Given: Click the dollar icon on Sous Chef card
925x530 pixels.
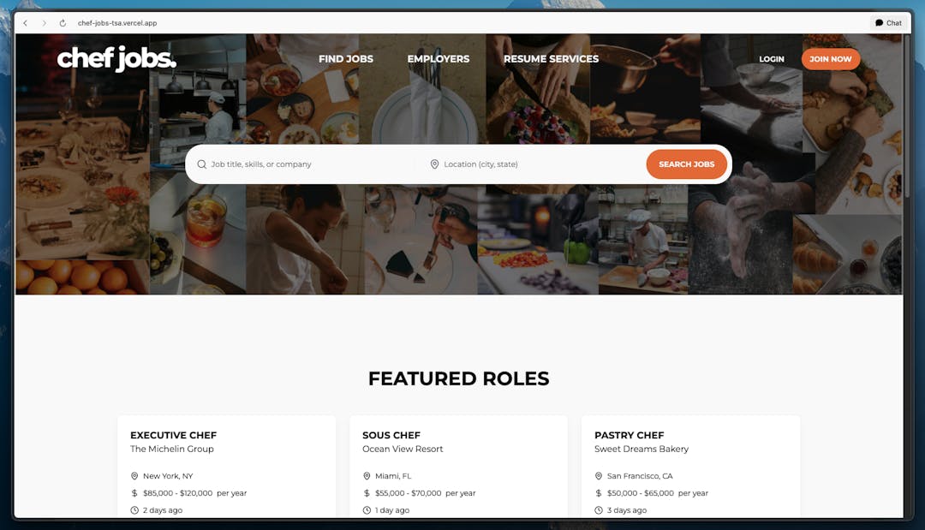Looking at the screenshot, I should point(367,493).
